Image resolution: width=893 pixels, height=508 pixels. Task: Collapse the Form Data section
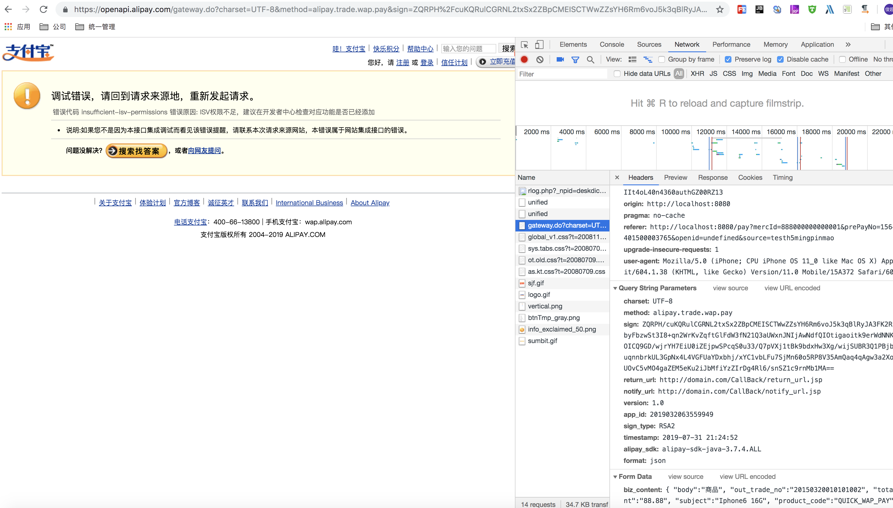[x=615, y=477]
